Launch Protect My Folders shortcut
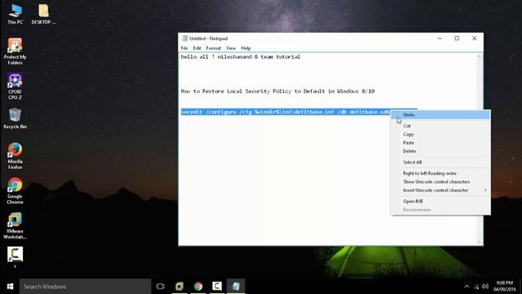 [15, 51]
